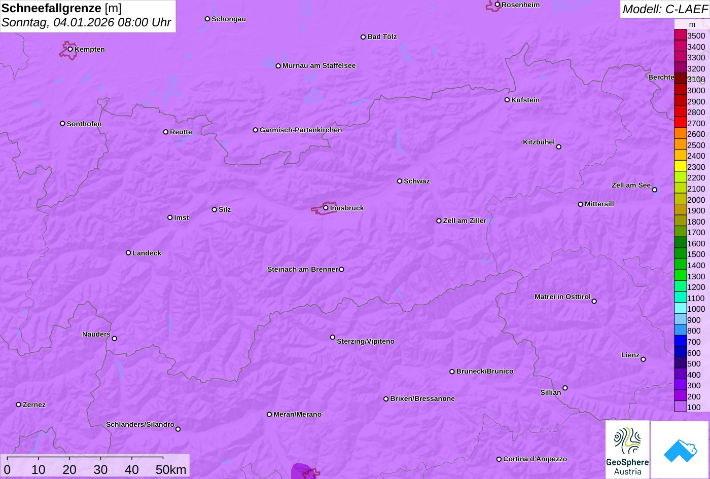Click the date Sonntag, 04.01.2026 08:00 Uhr
Screen dimensions: 710x479
86,23
